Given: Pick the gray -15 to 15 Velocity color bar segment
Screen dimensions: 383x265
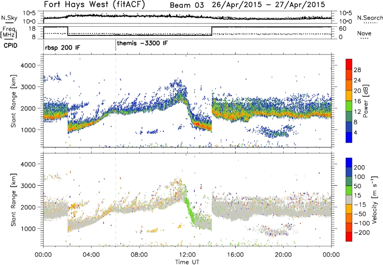Looking at the screenshot, I should tap(349, 200).
